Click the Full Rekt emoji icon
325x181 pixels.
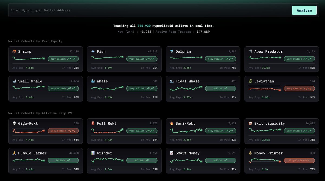pyautogui.click(x=93, y=124)
